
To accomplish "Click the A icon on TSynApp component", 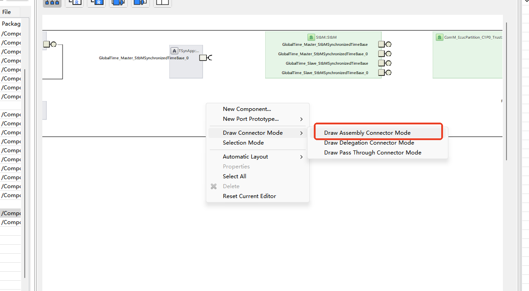I will point(175,51).
